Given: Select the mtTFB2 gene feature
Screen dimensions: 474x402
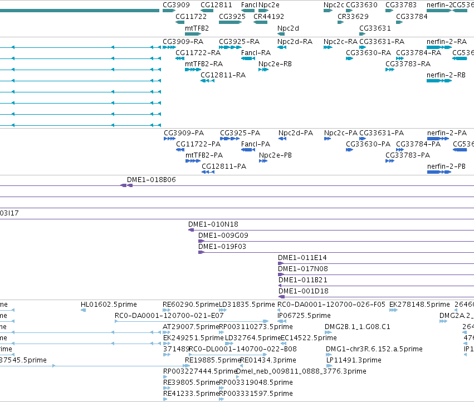Looking at the screenshot, I should [193, 34].
